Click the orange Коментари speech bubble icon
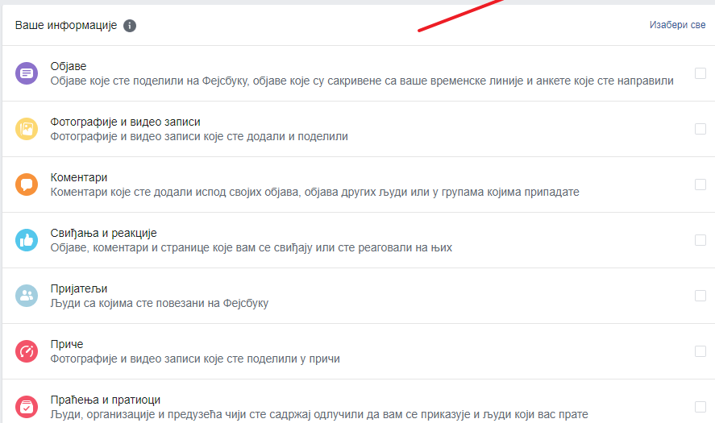The image size is (715, 423). tap(27, 185)
